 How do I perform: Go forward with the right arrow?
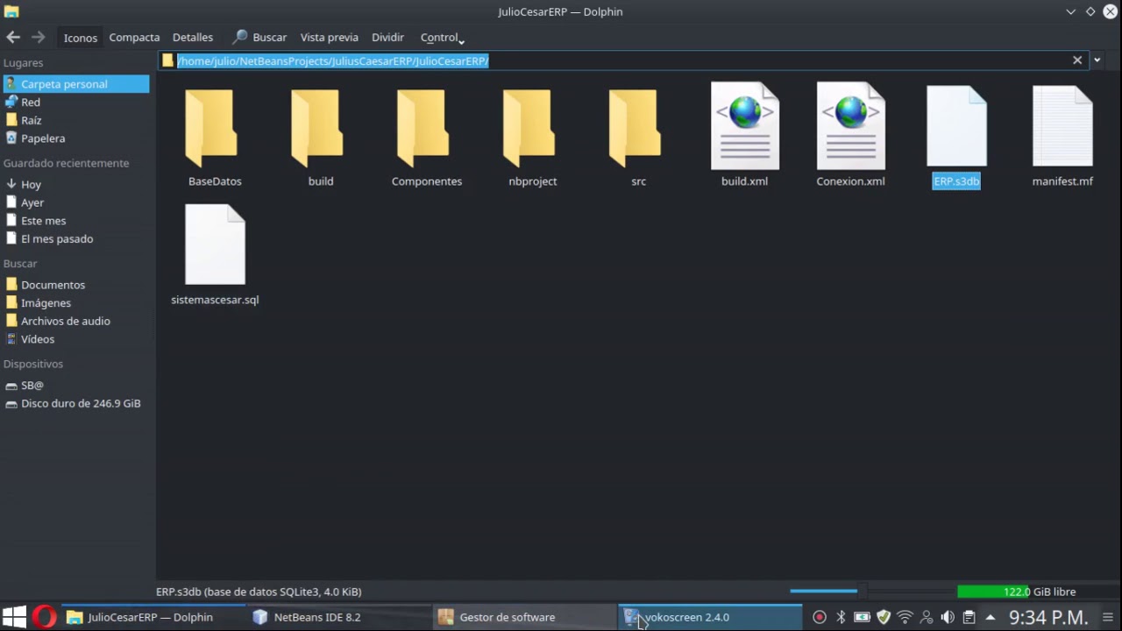[x=38, y=37]
